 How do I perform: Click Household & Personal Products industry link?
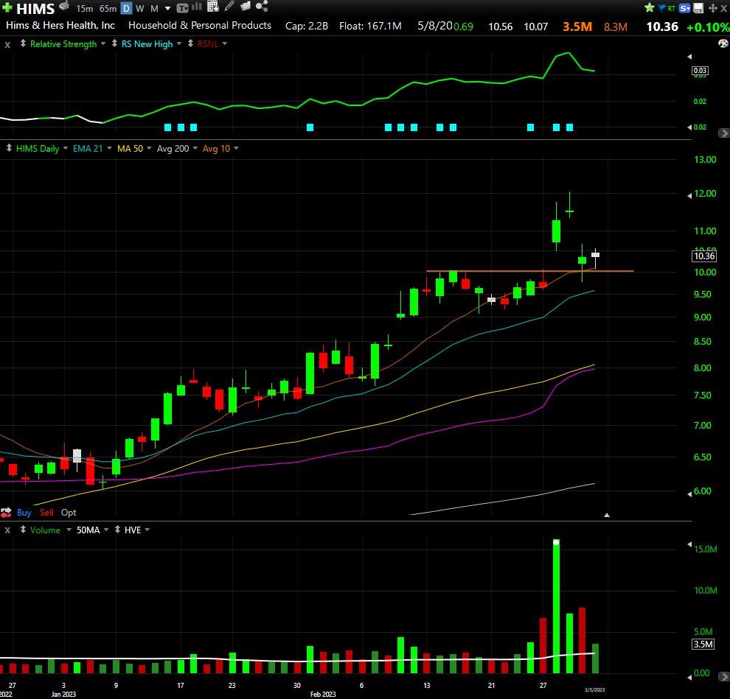200,26
